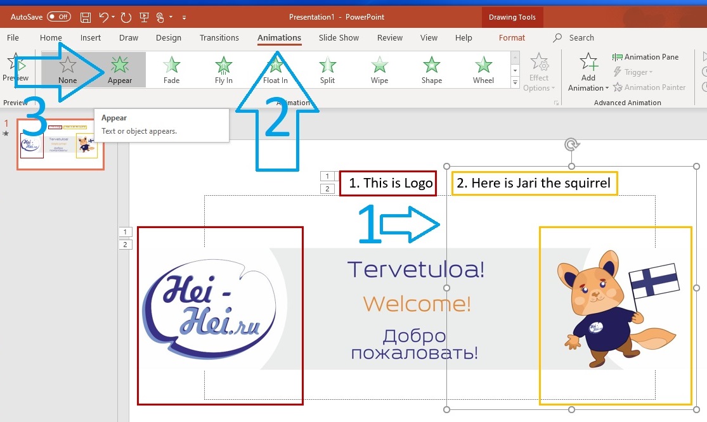Open the Trigger dropdown
707x422 pixels.
(x=633, y=72)
